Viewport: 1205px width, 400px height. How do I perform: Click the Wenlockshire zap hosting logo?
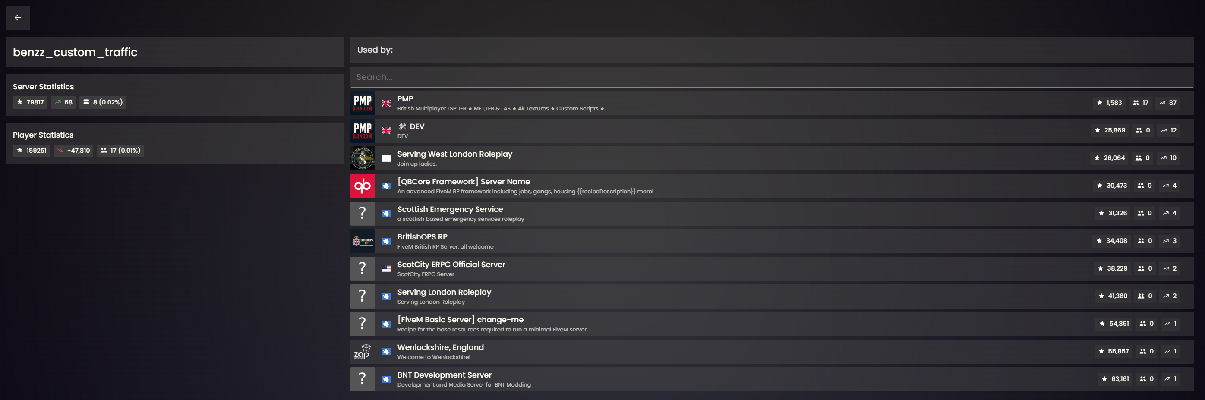coord(362,352)
